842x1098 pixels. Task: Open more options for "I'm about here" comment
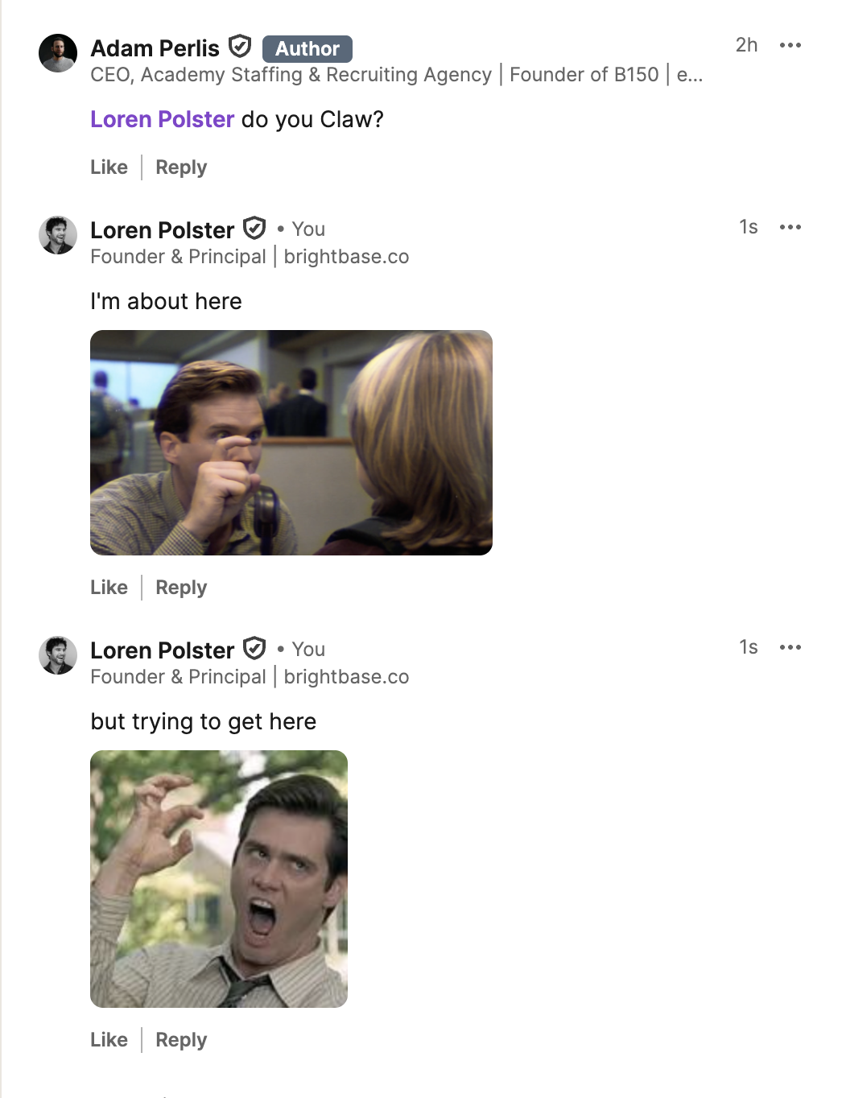[x=790, y=227]
